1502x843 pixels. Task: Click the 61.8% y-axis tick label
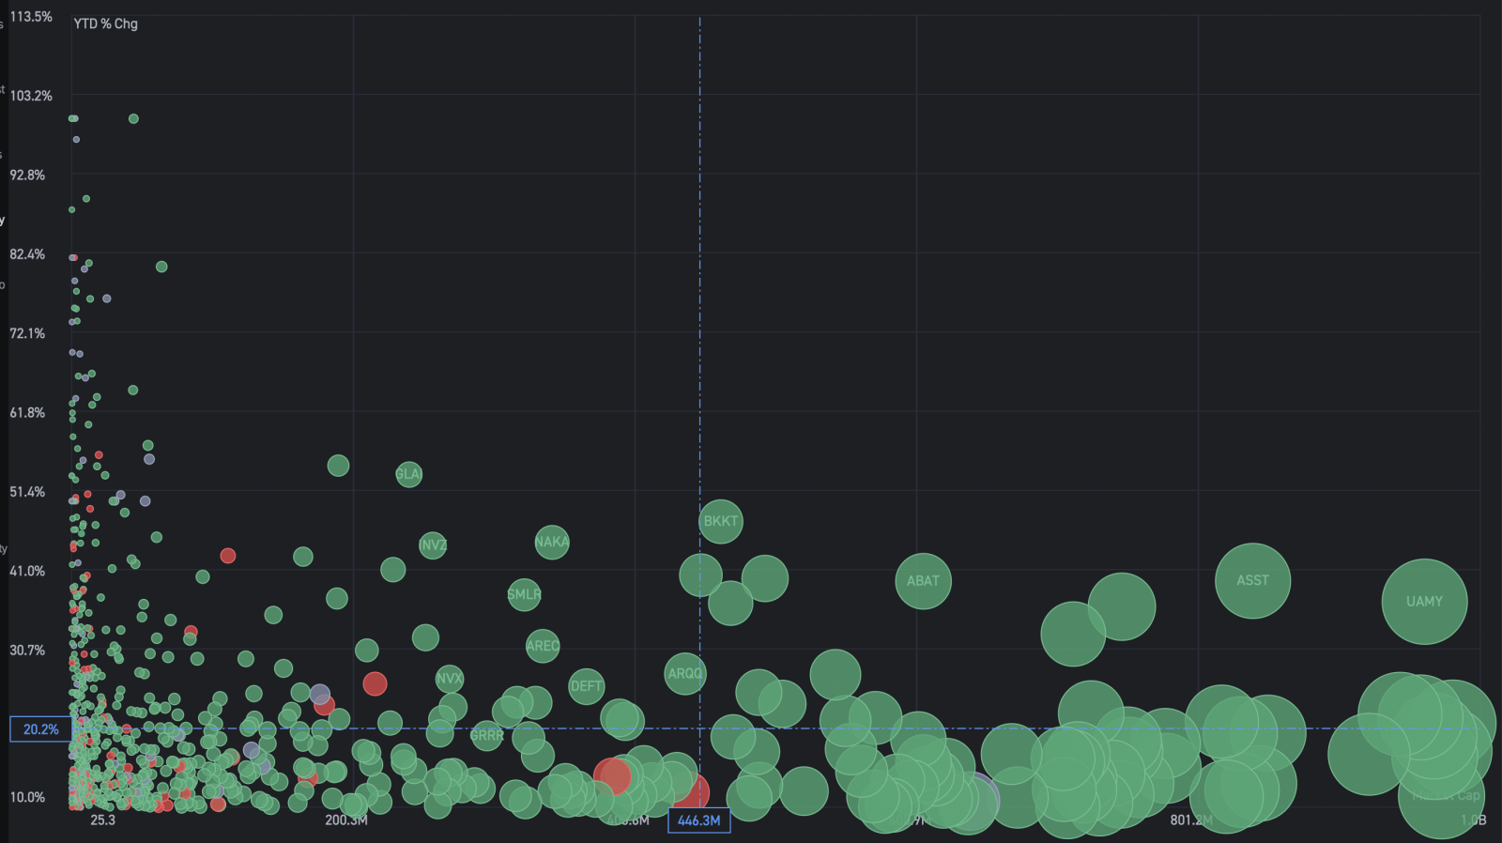pyautogui.click(x=27, y=413)
